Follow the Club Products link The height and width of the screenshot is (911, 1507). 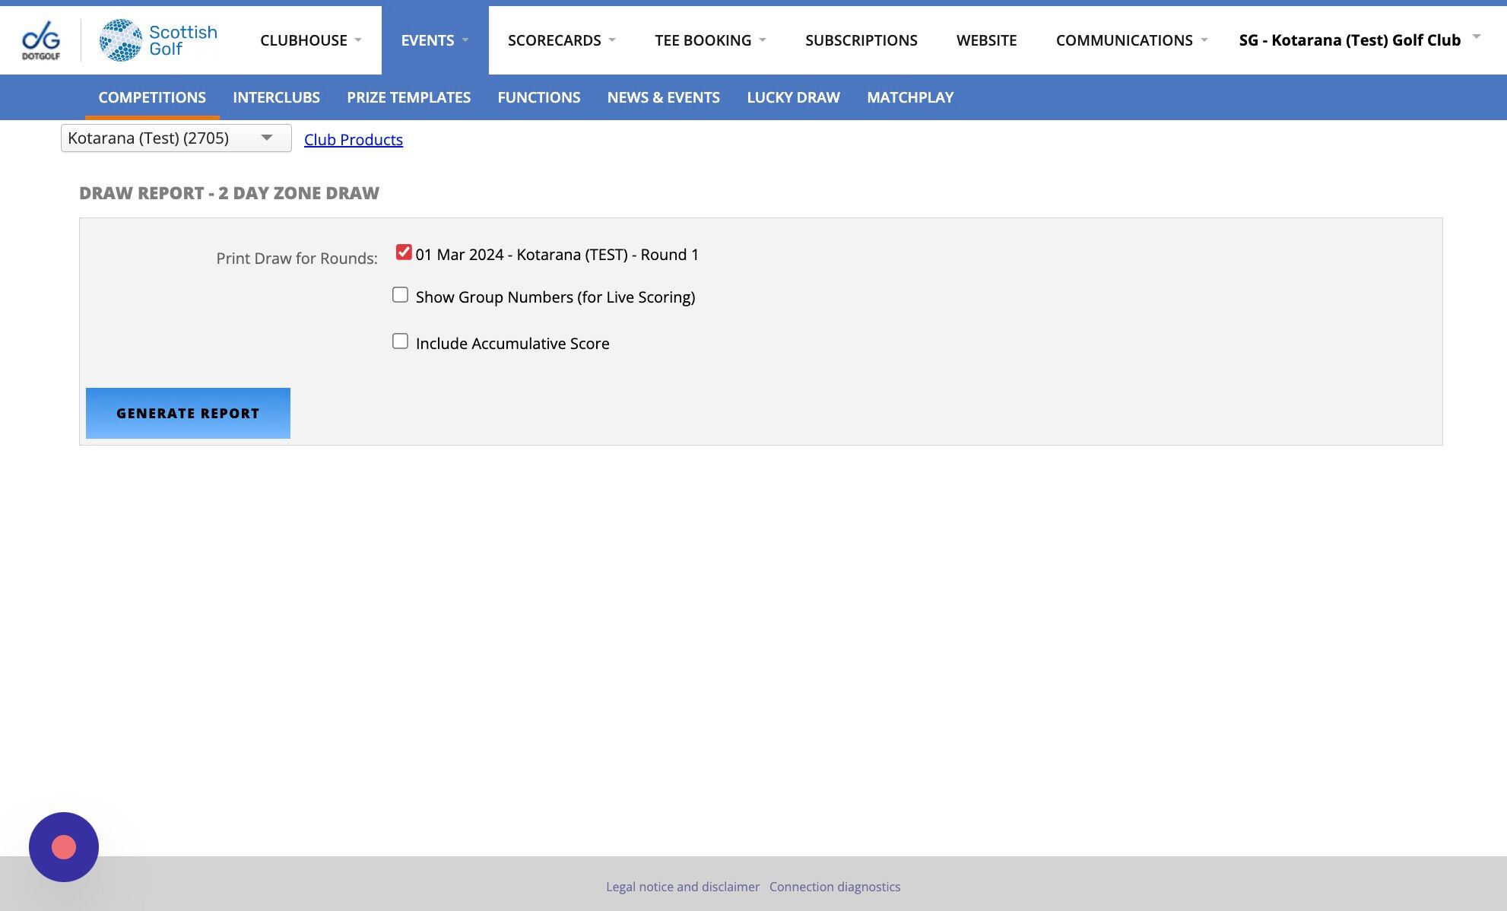(354, 140)
